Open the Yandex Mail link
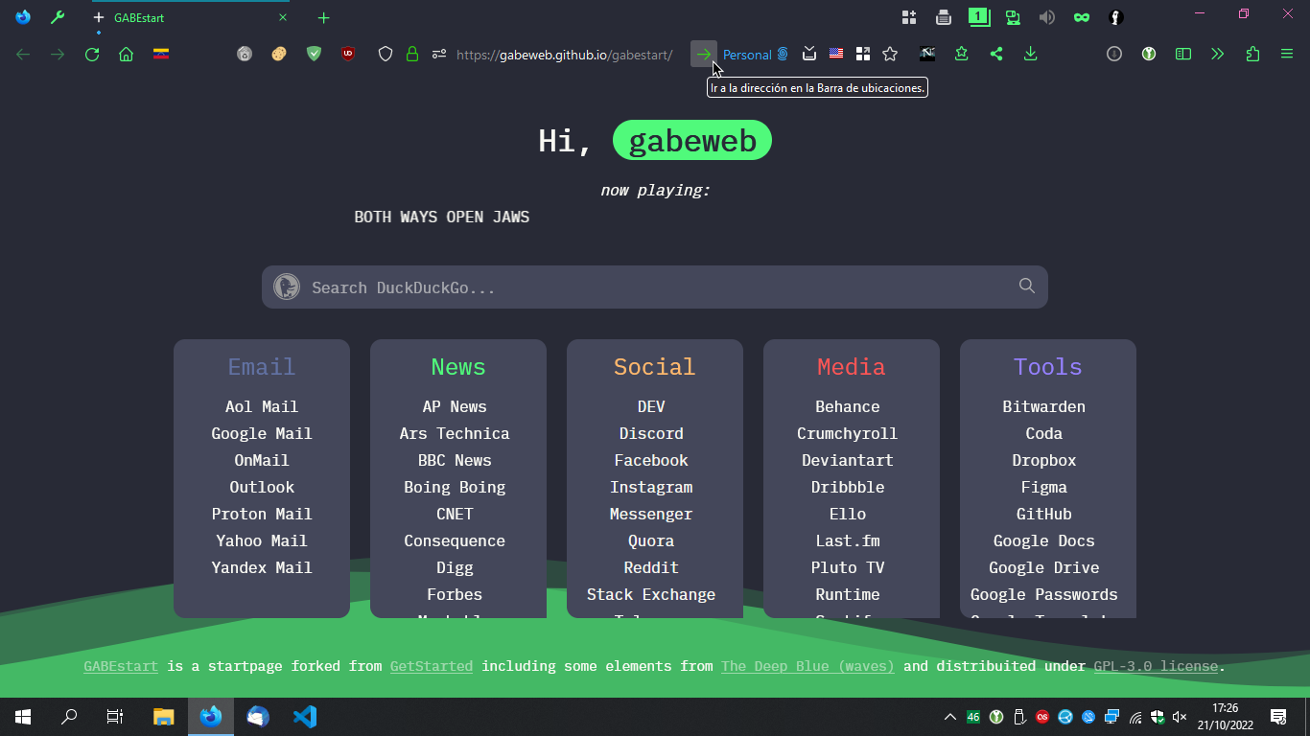The width and height of the screenshot is (1310, 736). (x=262, y=567)
